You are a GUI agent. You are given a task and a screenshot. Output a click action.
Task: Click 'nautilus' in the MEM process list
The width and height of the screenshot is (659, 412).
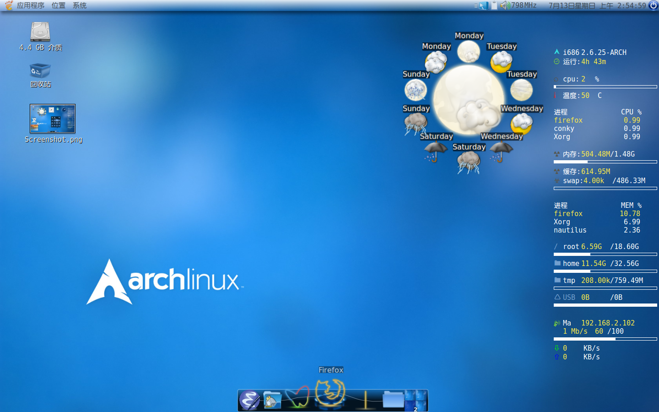click(570, 230)
